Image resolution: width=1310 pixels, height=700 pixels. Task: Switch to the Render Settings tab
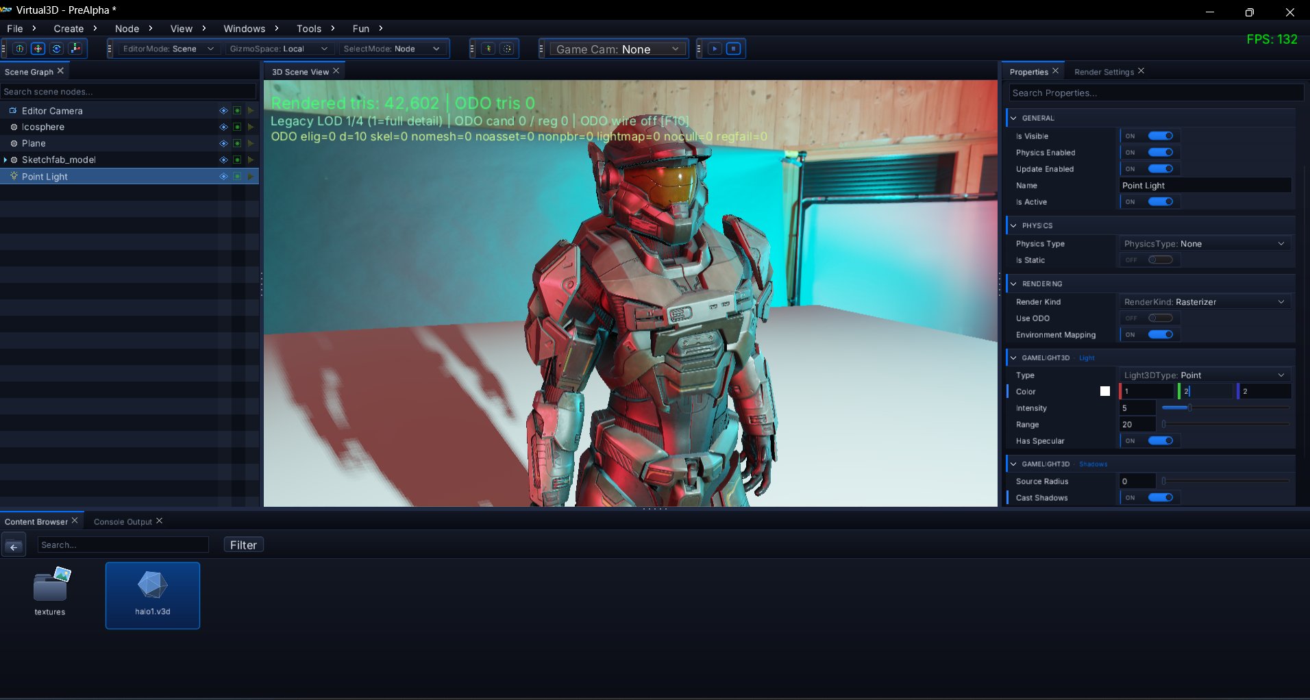point(1104,72)
